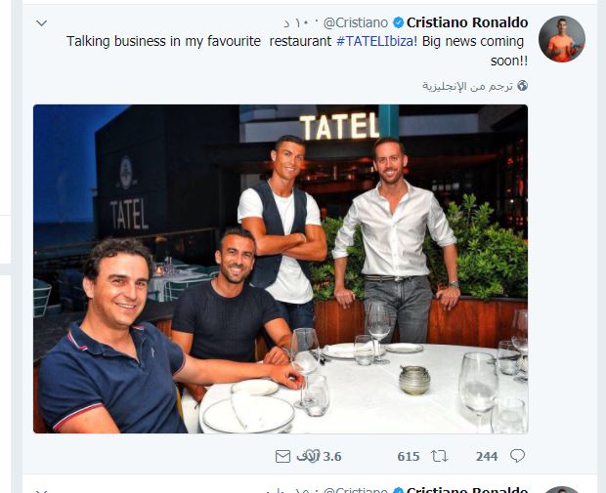This screenshot has height=493, width=606.
Task: Click the reply speech bubble icon
Action: [517, 456]
